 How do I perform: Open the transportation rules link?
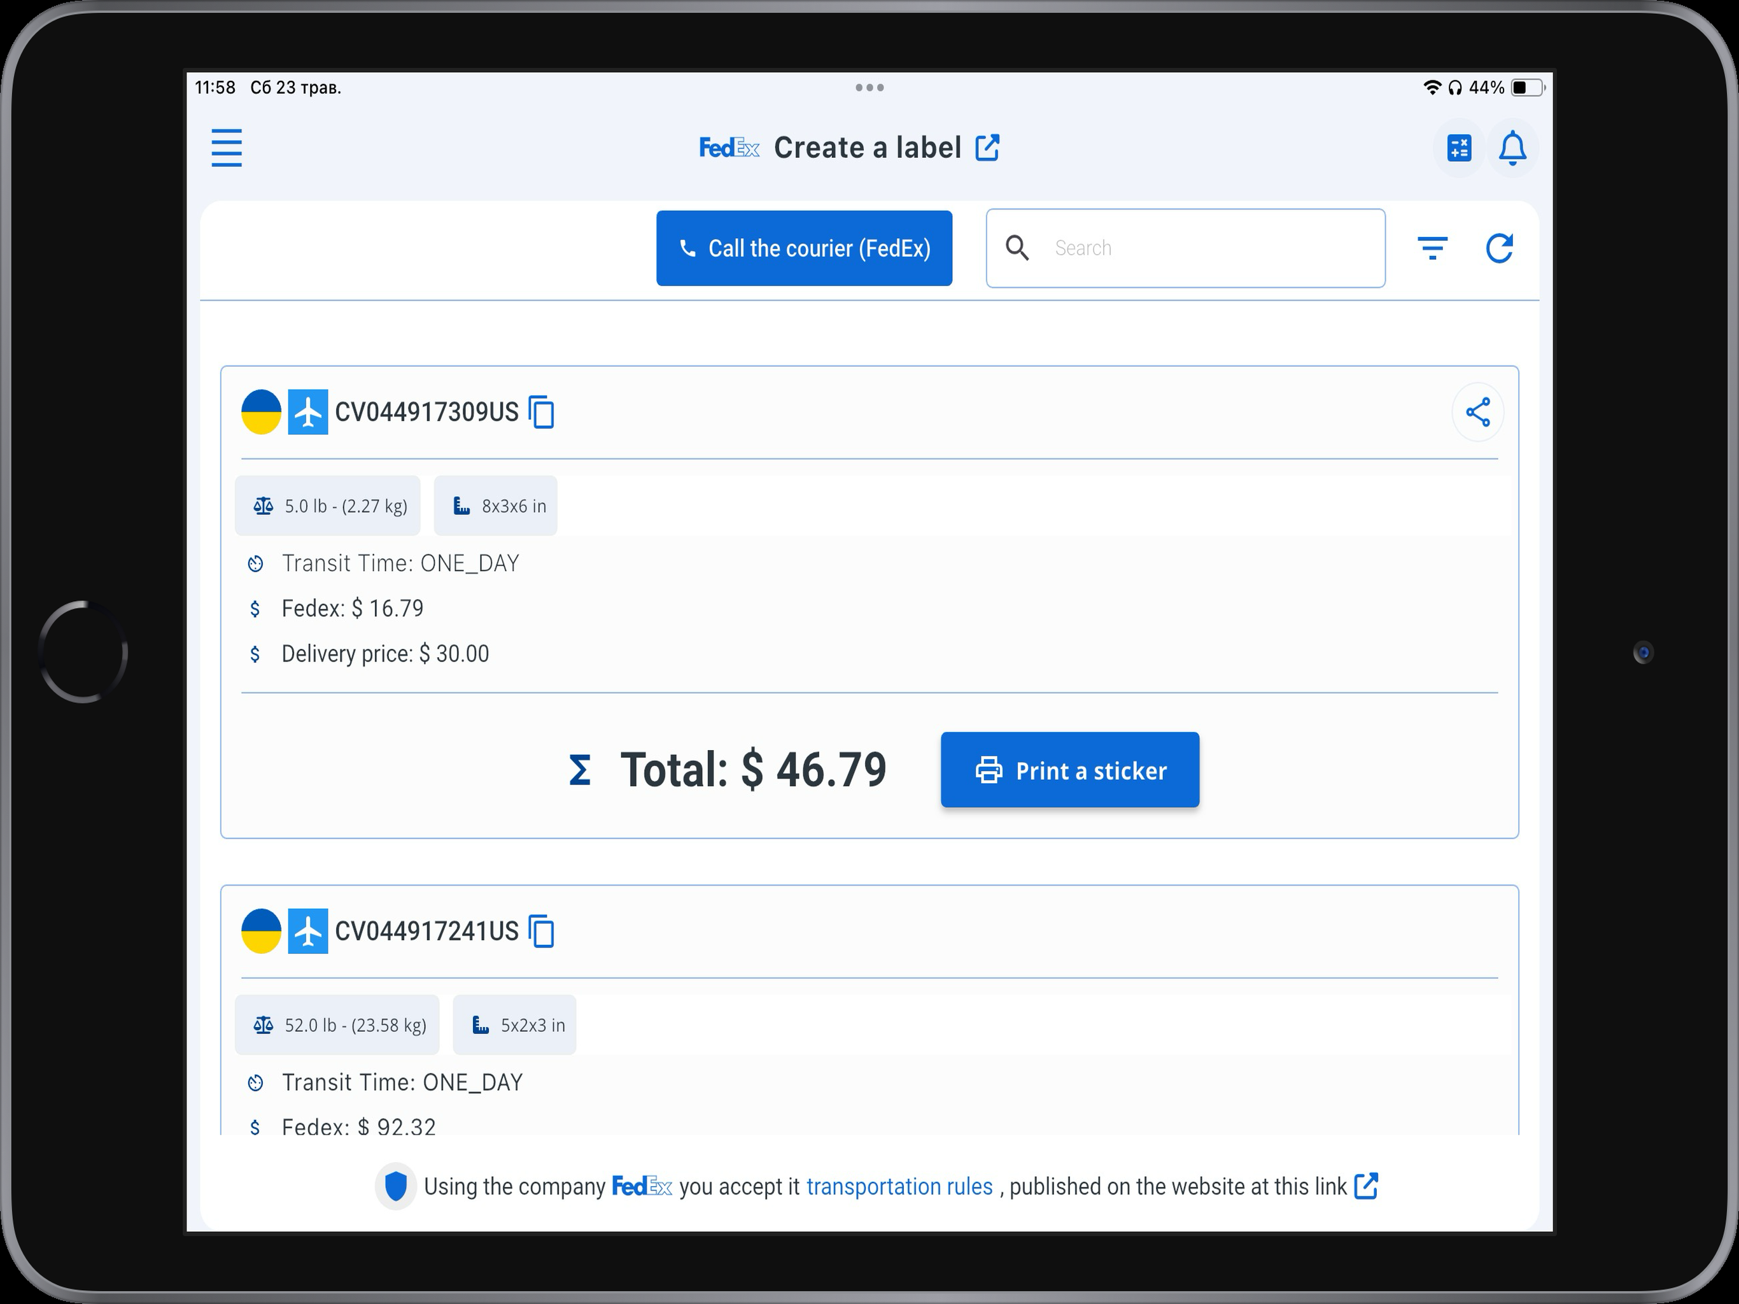click(899, 1186)
